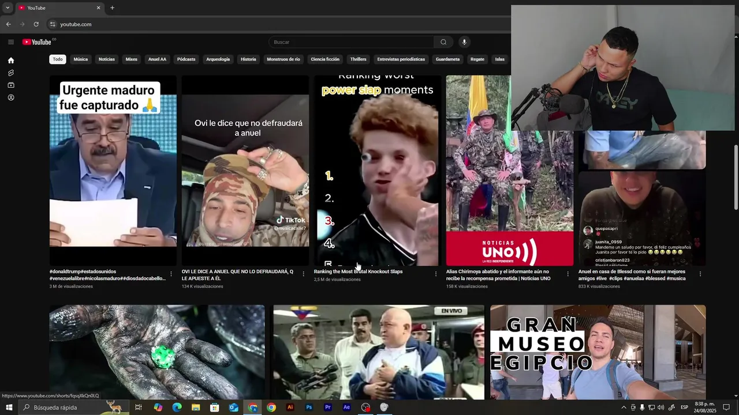739x415 pixels.
Task: Open options menu for Knockout Slaps short
Action: 435,274
